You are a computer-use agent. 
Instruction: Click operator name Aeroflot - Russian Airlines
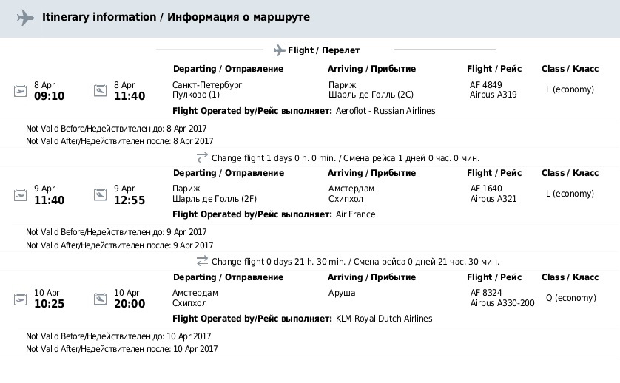[385, 111]
